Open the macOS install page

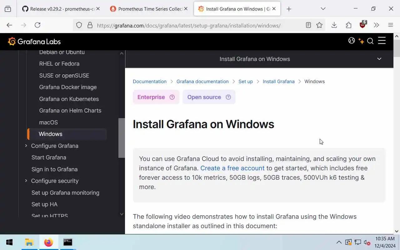point(48,122)
